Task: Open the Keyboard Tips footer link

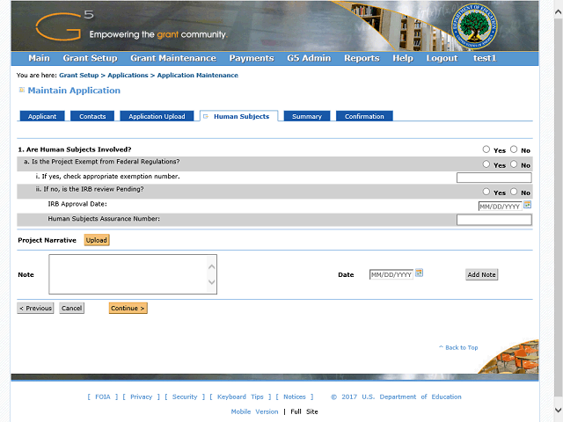Action: pos(240,397)
